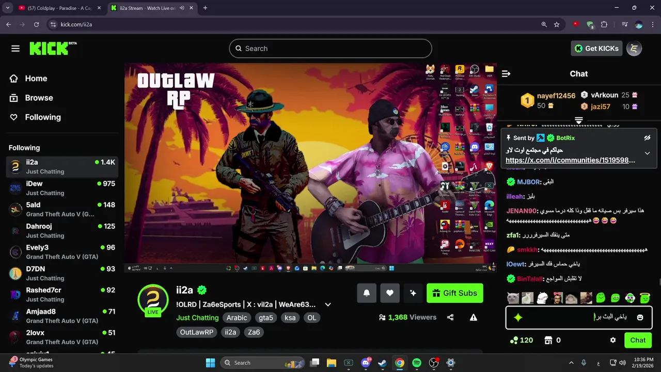Viewport: 661px width, 372px height.
Task: Click the Get KICKs button
Action: pos(596,49)
